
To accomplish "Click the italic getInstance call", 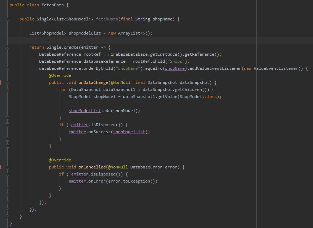I will [x=164, y=54].
